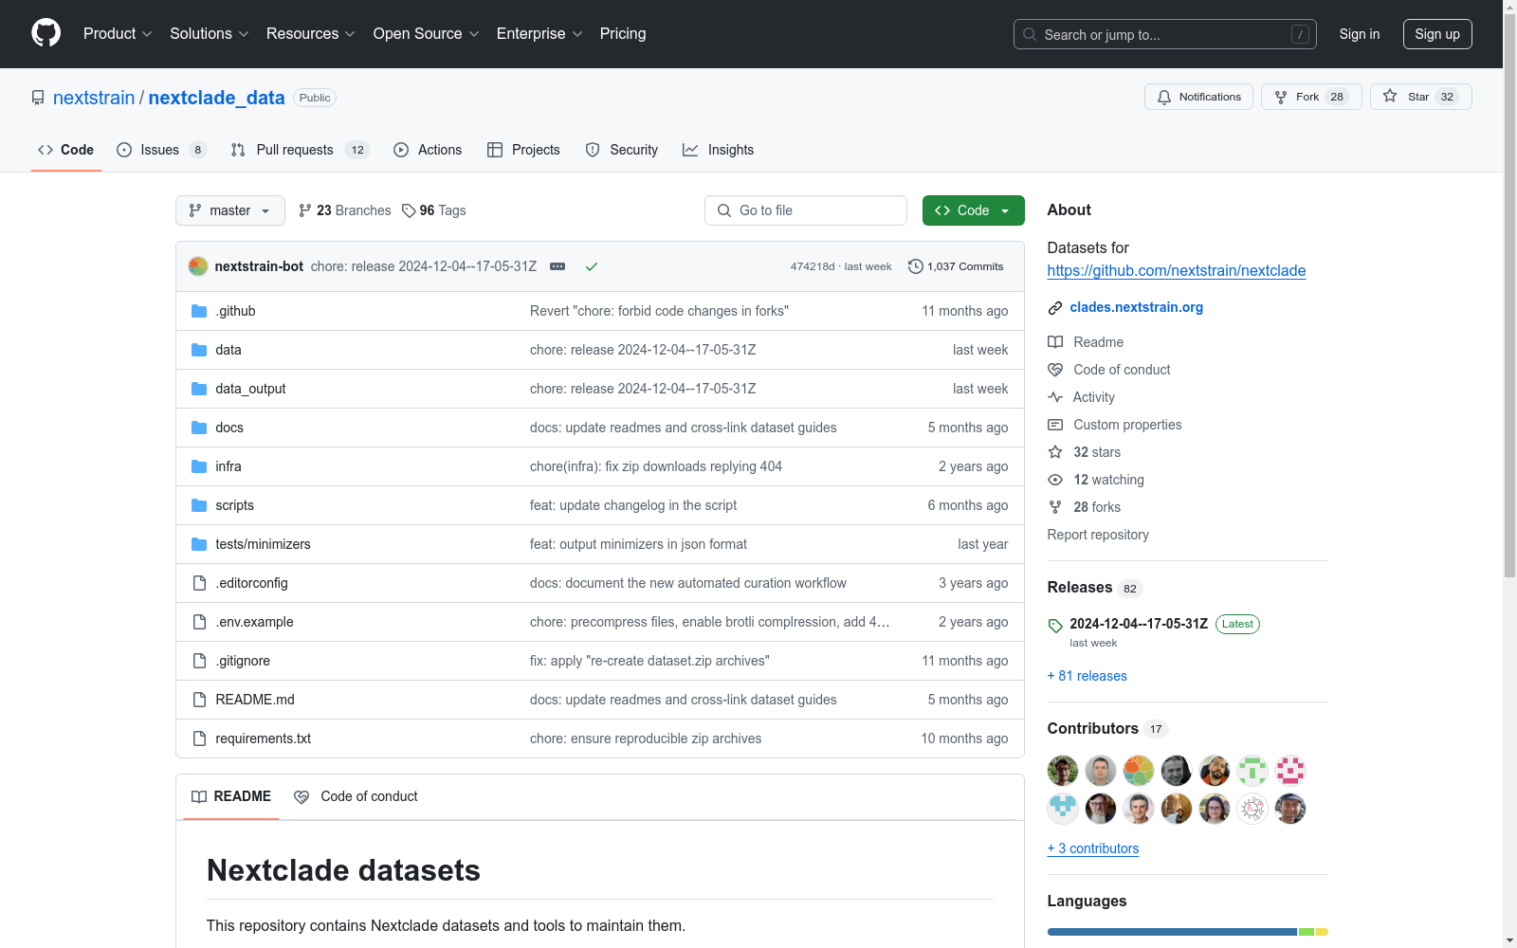Screen dimensions: 1517x948
Task: Expand the master branch selector
Action: point(229,210)
